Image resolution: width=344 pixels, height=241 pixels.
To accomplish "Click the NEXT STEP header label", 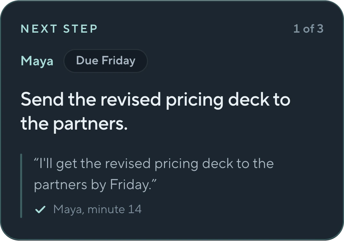I will (59, 29).
